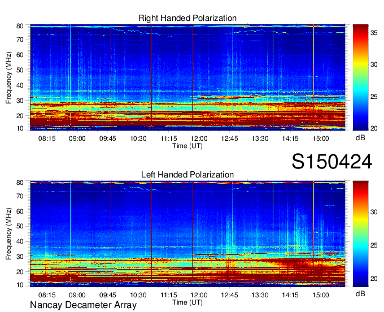Click the 25 value on lower colorbar scale
This screenshot has width=384, height=312.
(x=374, y=245)
